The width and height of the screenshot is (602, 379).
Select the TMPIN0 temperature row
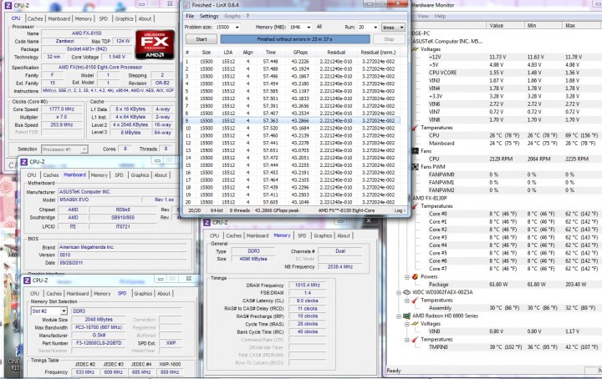tap(513, 347)
